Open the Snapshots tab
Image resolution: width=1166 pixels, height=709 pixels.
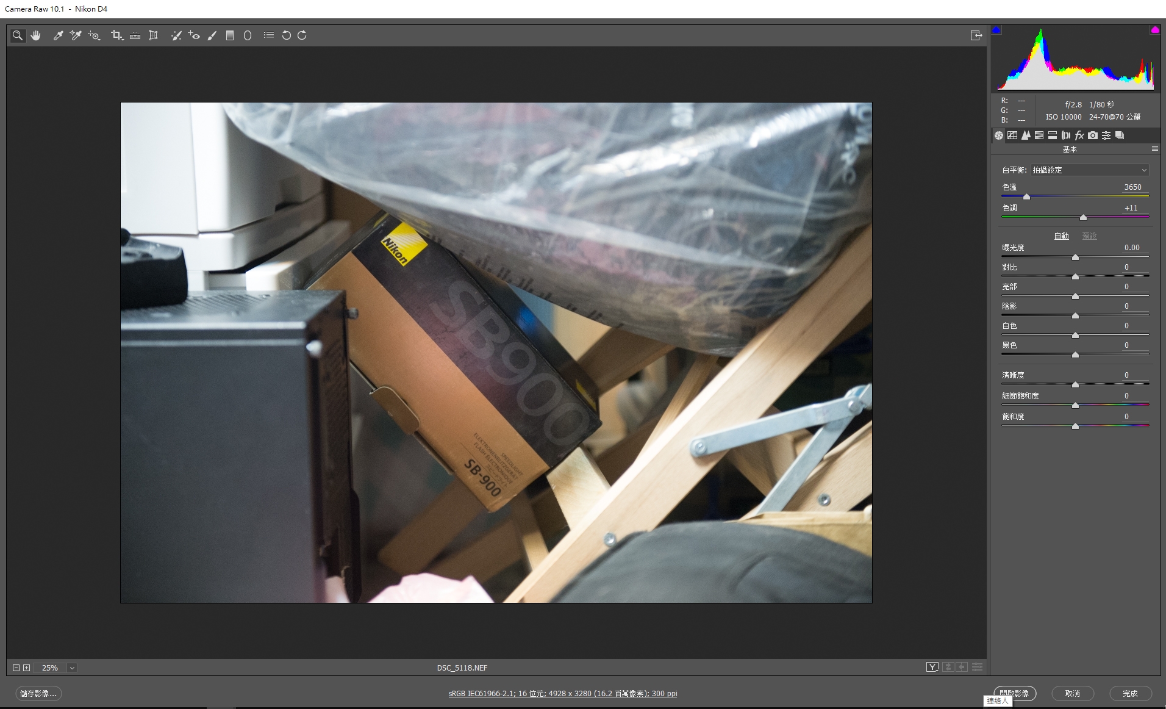click(1120, 135)
